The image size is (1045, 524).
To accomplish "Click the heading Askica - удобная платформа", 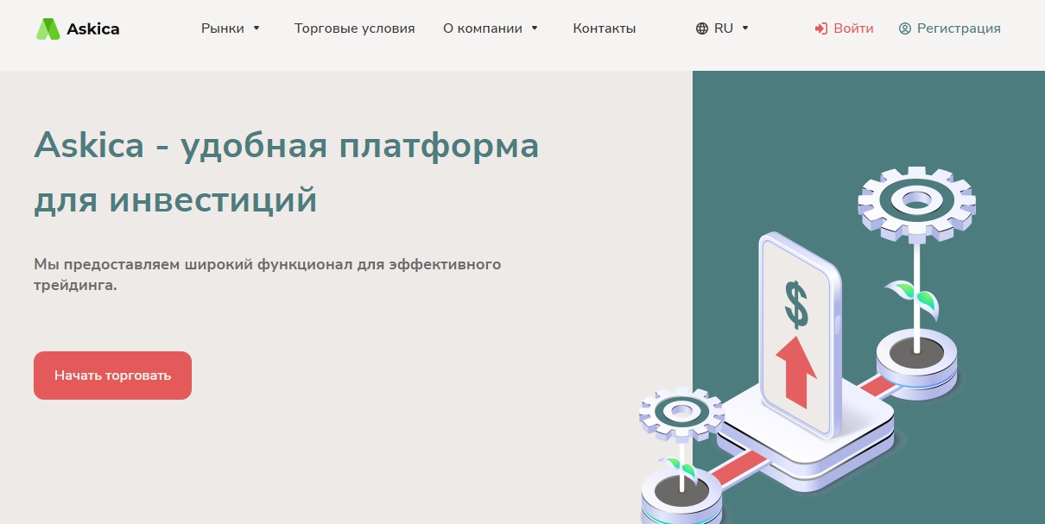I will pos(287,145).
